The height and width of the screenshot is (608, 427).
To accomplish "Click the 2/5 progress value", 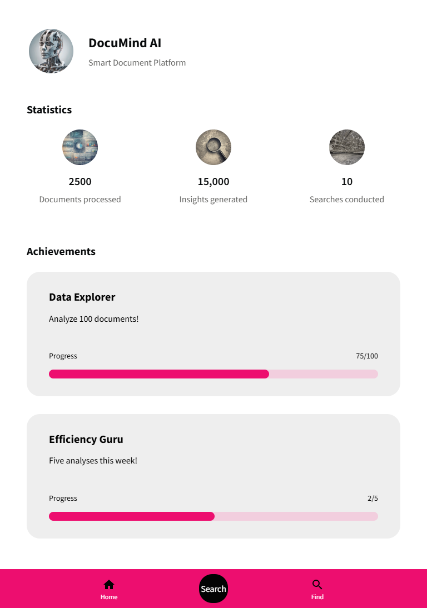I will click(x=373, y=499).
